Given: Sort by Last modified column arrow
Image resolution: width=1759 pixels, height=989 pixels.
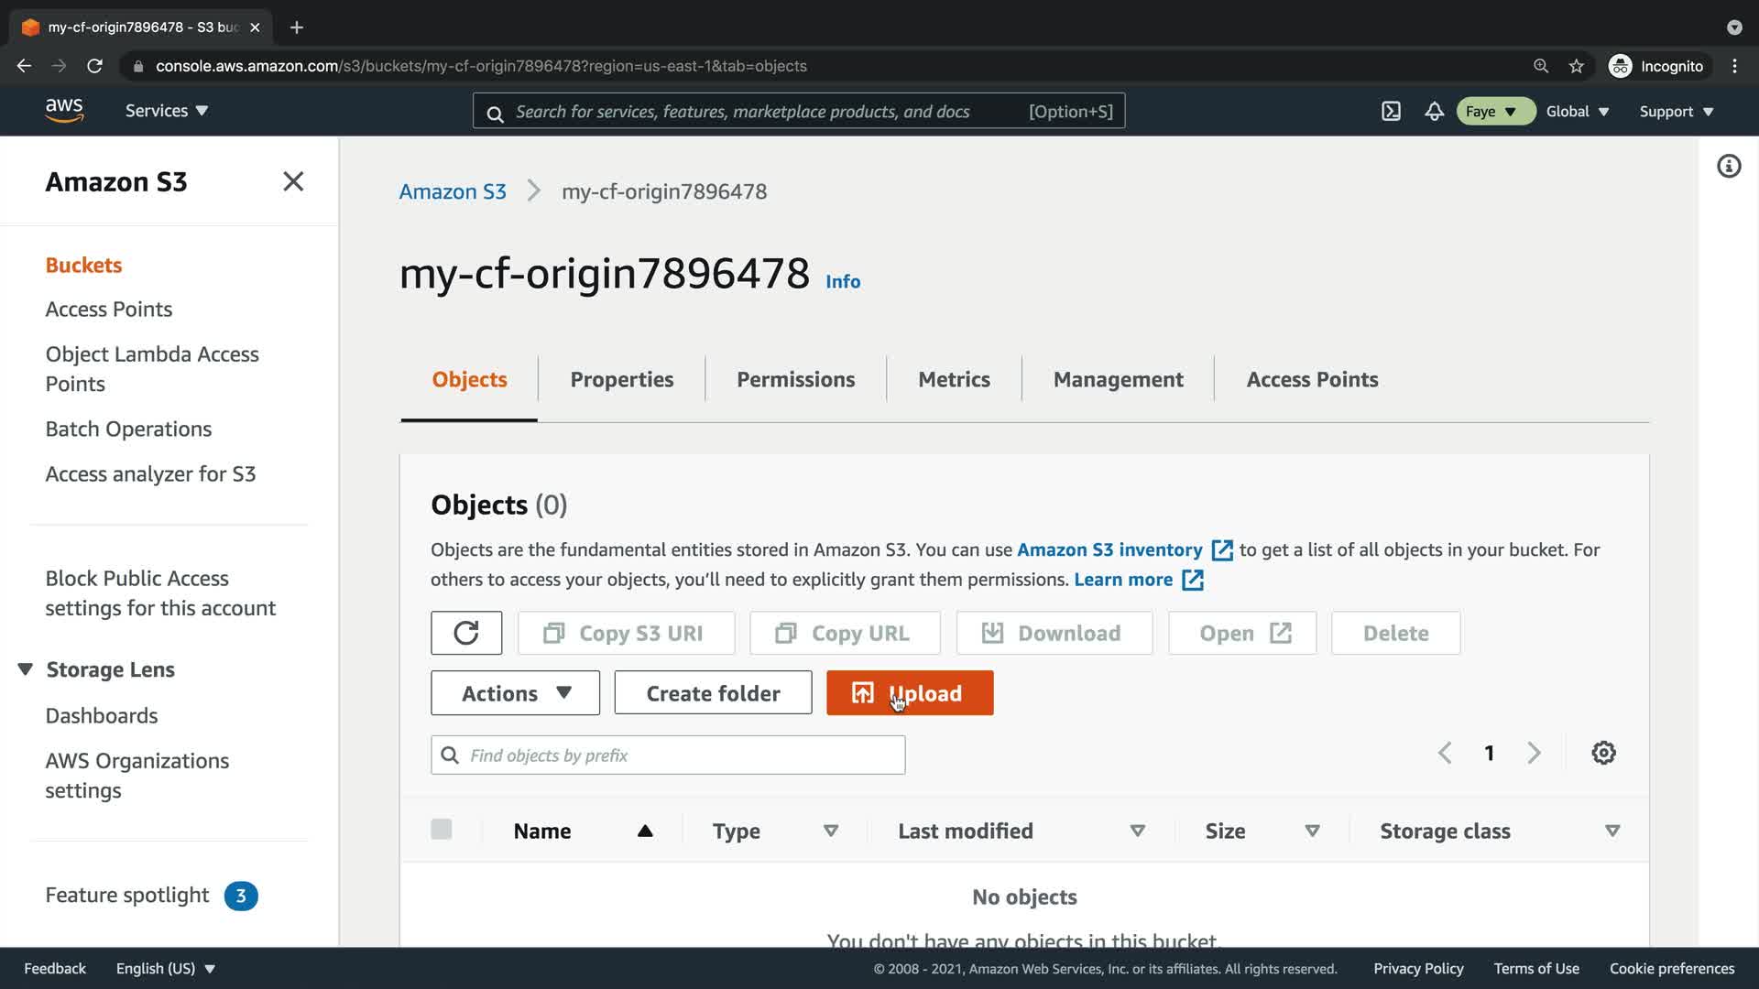Looking at the screenshot, I should tap(1137, 831).
